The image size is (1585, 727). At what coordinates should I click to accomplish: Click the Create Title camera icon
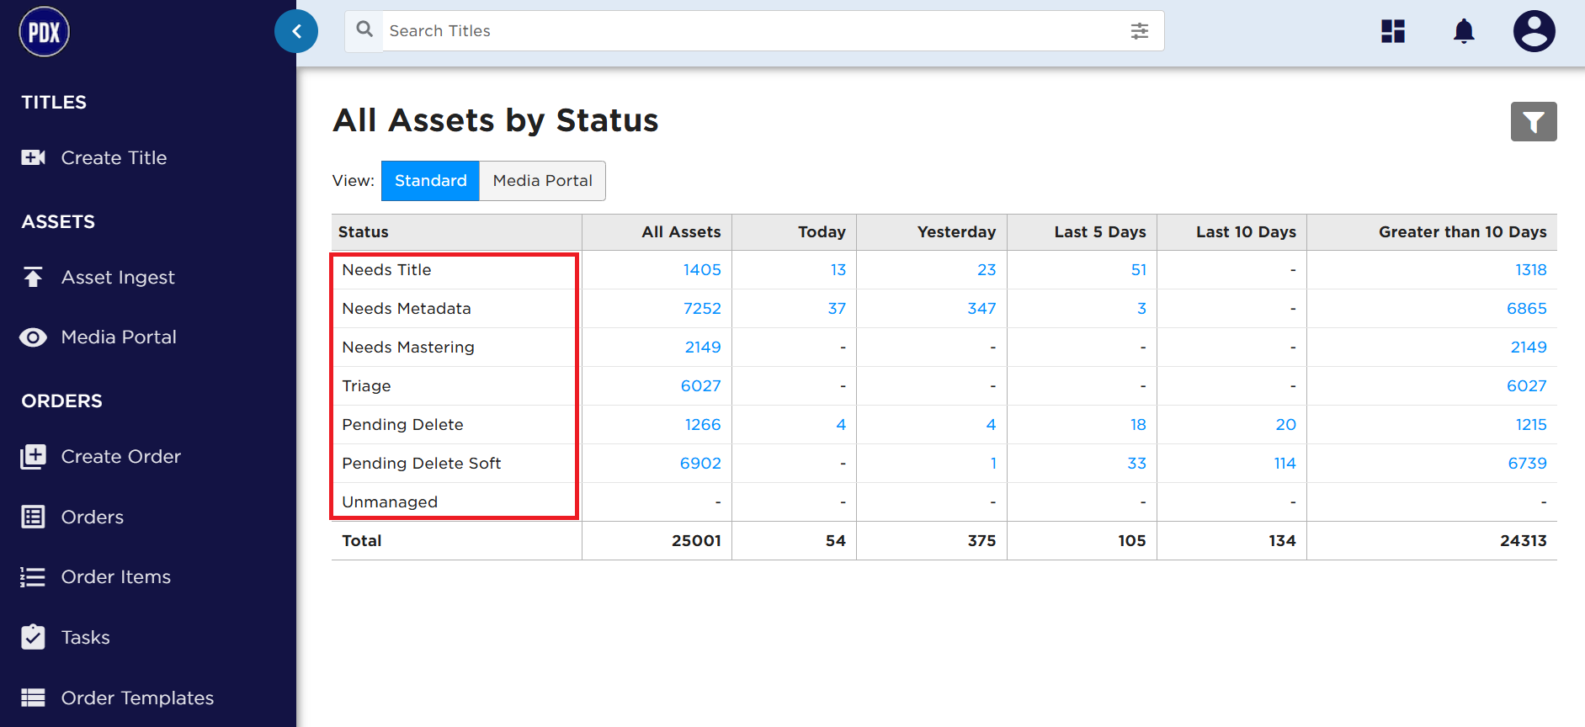(34, 157)
